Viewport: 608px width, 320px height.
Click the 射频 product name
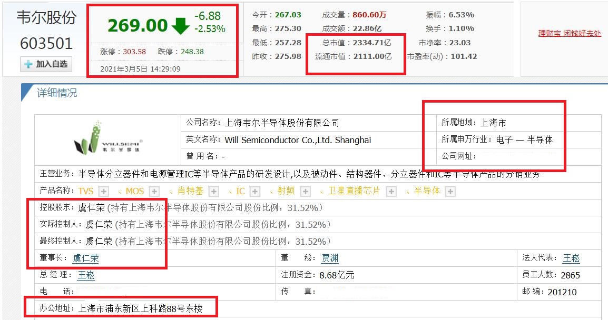(x=286, y=191)
